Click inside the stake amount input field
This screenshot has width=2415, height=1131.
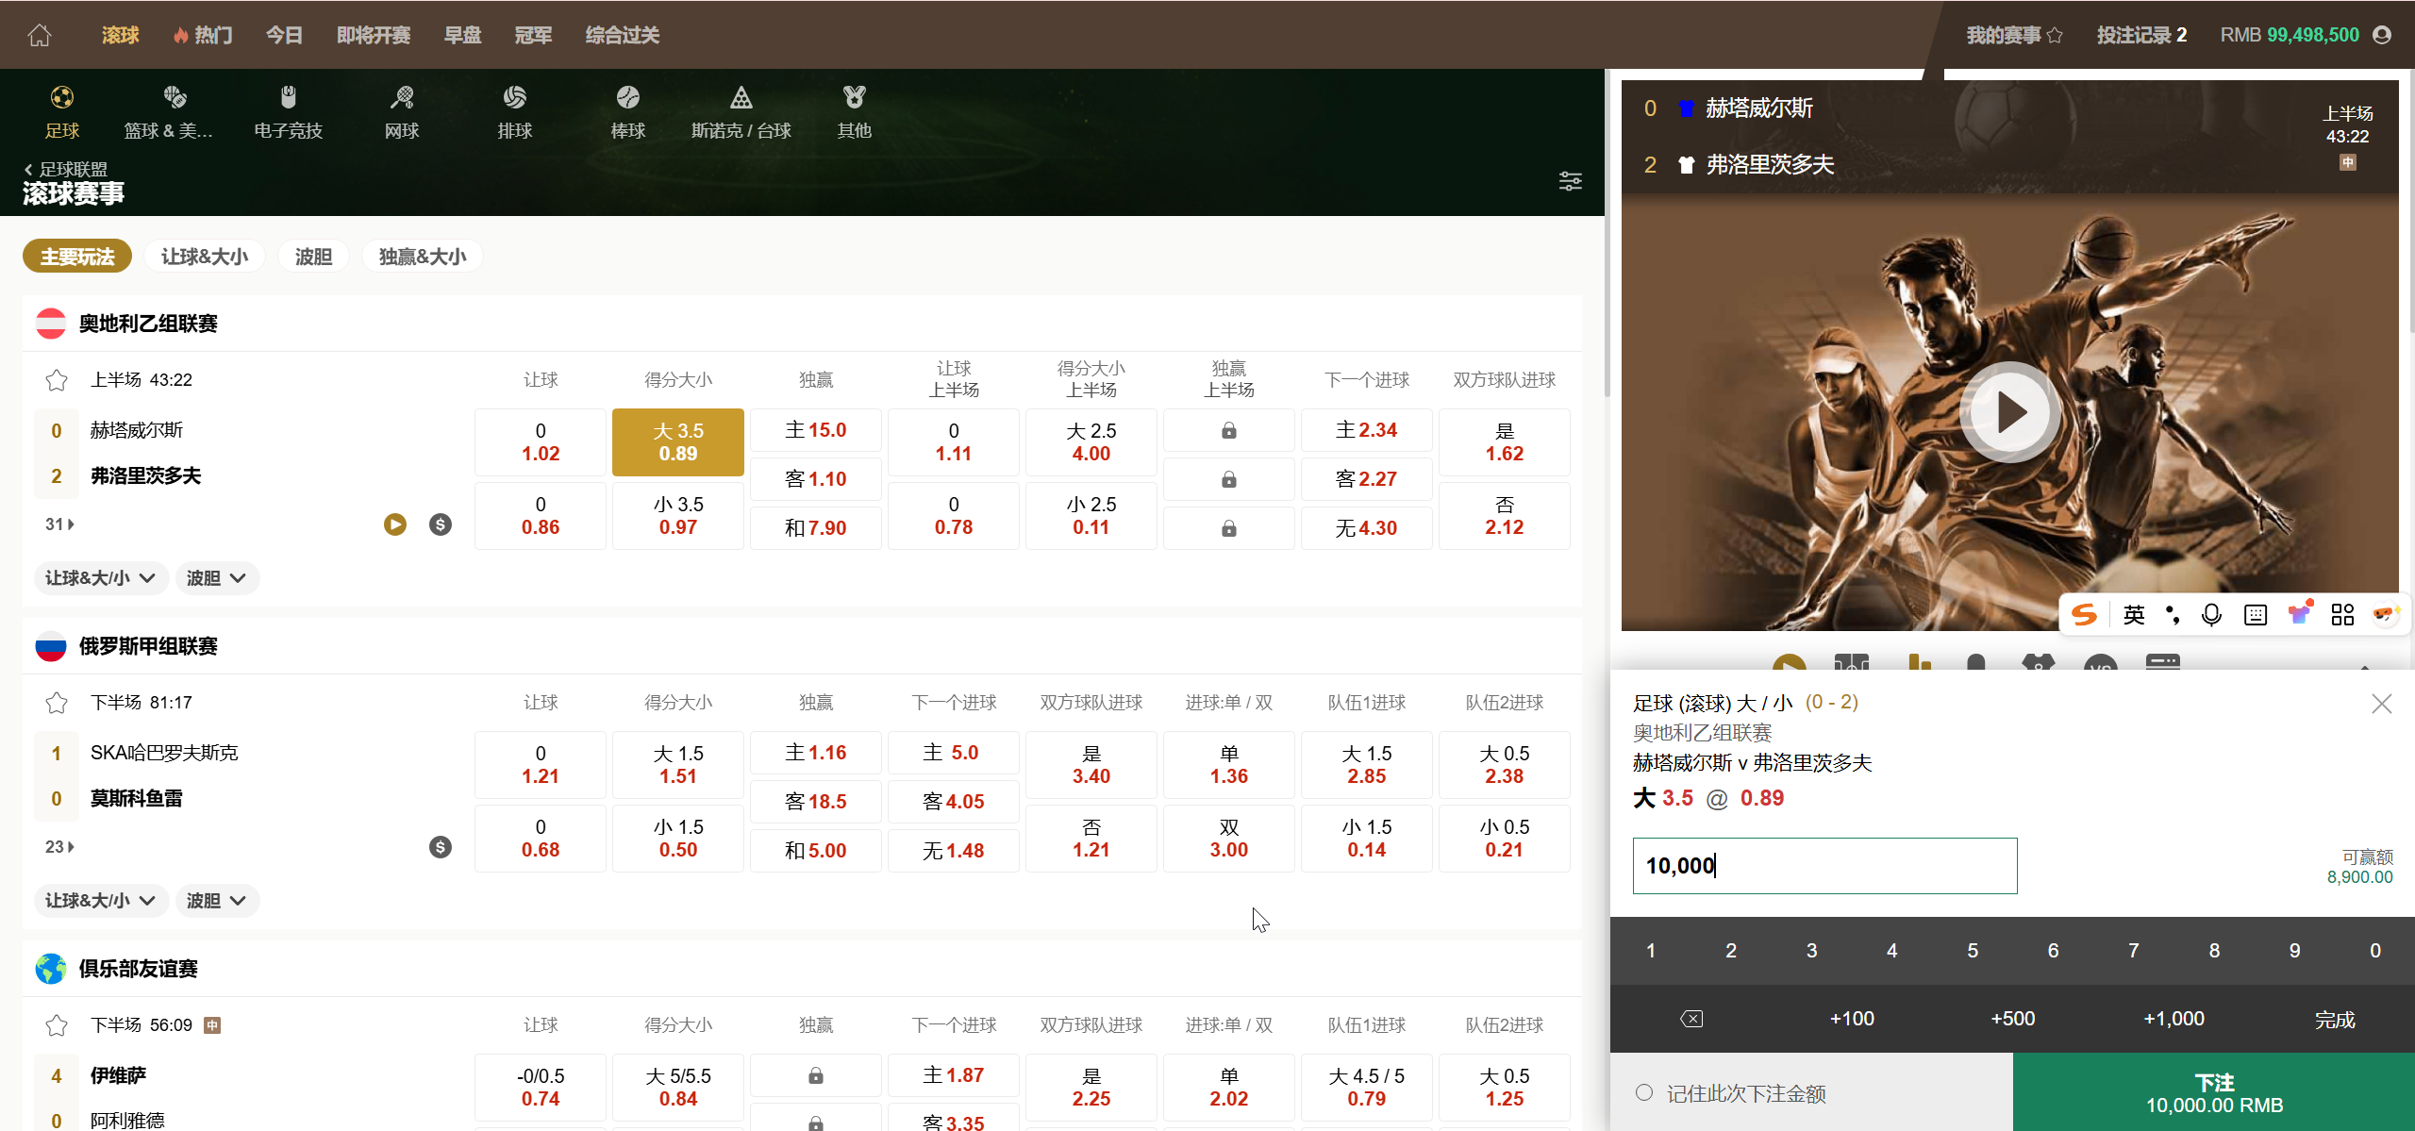pyautogui.click(x=1824, y=865)
